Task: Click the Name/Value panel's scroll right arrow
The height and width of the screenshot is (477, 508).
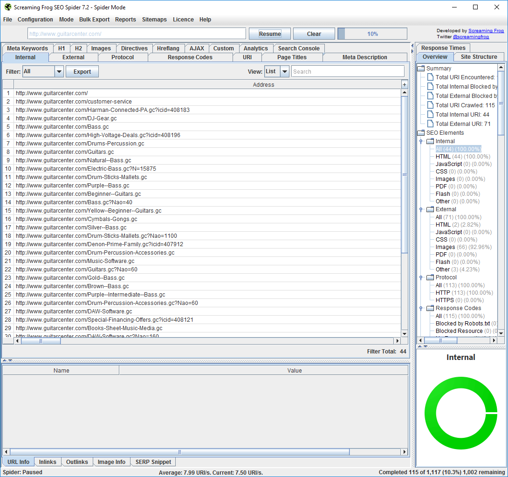Action: [405, 452]
